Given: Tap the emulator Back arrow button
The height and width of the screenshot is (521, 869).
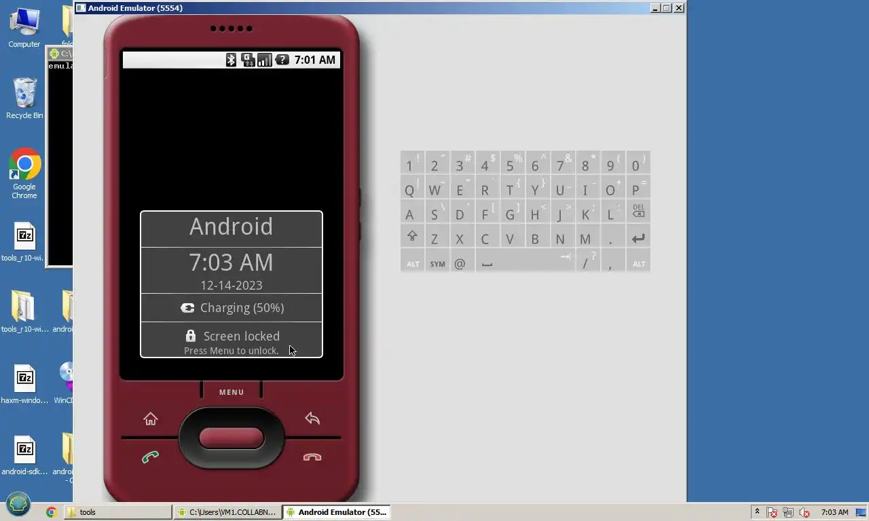Looking at the screenshot, I should [312, 419].
